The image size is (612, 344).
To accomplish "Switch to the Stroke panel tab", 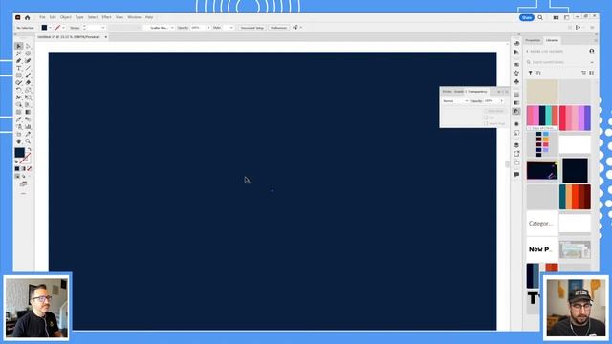I will (x=447, y=92).
